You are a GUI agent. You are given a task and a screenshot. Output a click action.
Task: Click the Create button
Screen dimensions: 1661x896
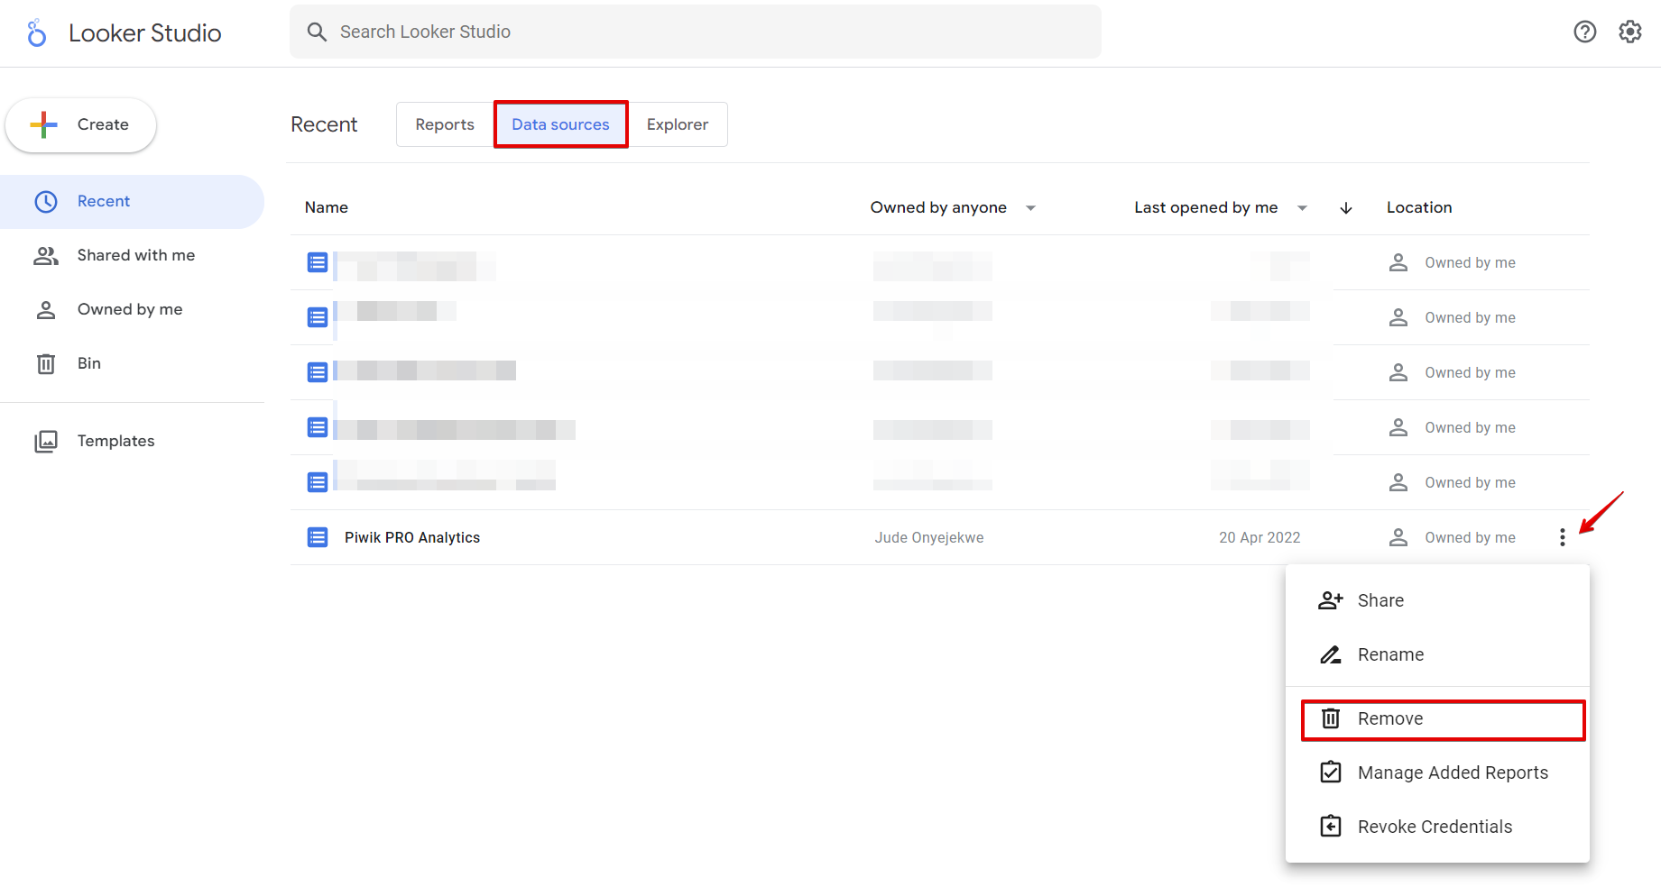(x=81, y=124)
